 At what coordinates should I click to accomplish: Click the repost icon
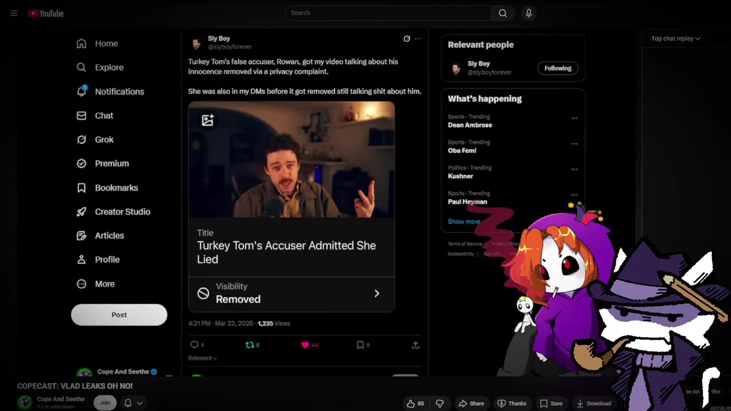click(249, 345)
